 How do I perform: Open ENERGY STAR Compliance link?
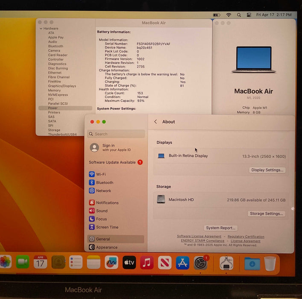202,241
